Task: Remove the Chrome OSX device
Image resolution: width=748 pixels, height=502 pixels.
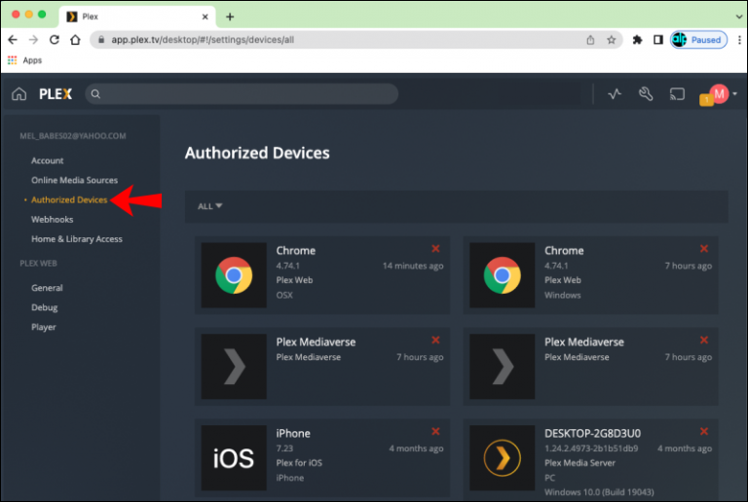Action: click(435, 249)
